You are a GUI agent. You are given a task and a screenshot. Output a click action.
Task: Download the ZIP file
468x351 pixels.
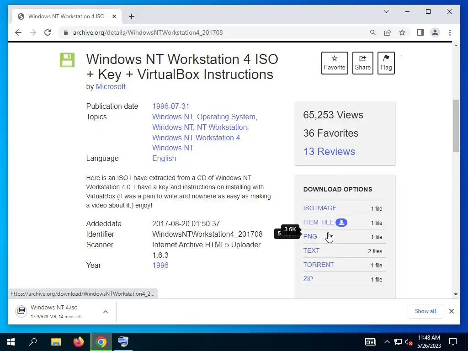pyautogui.click(x=308, y=279)
